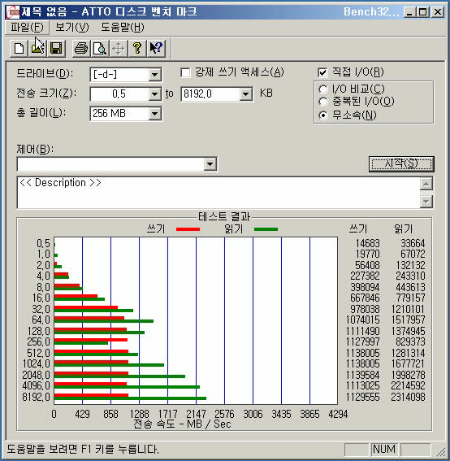
Task: Click the 시작(S) start button
Action: 401,163
